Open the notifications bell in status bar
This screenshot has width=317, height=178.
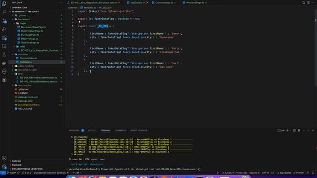313,173
